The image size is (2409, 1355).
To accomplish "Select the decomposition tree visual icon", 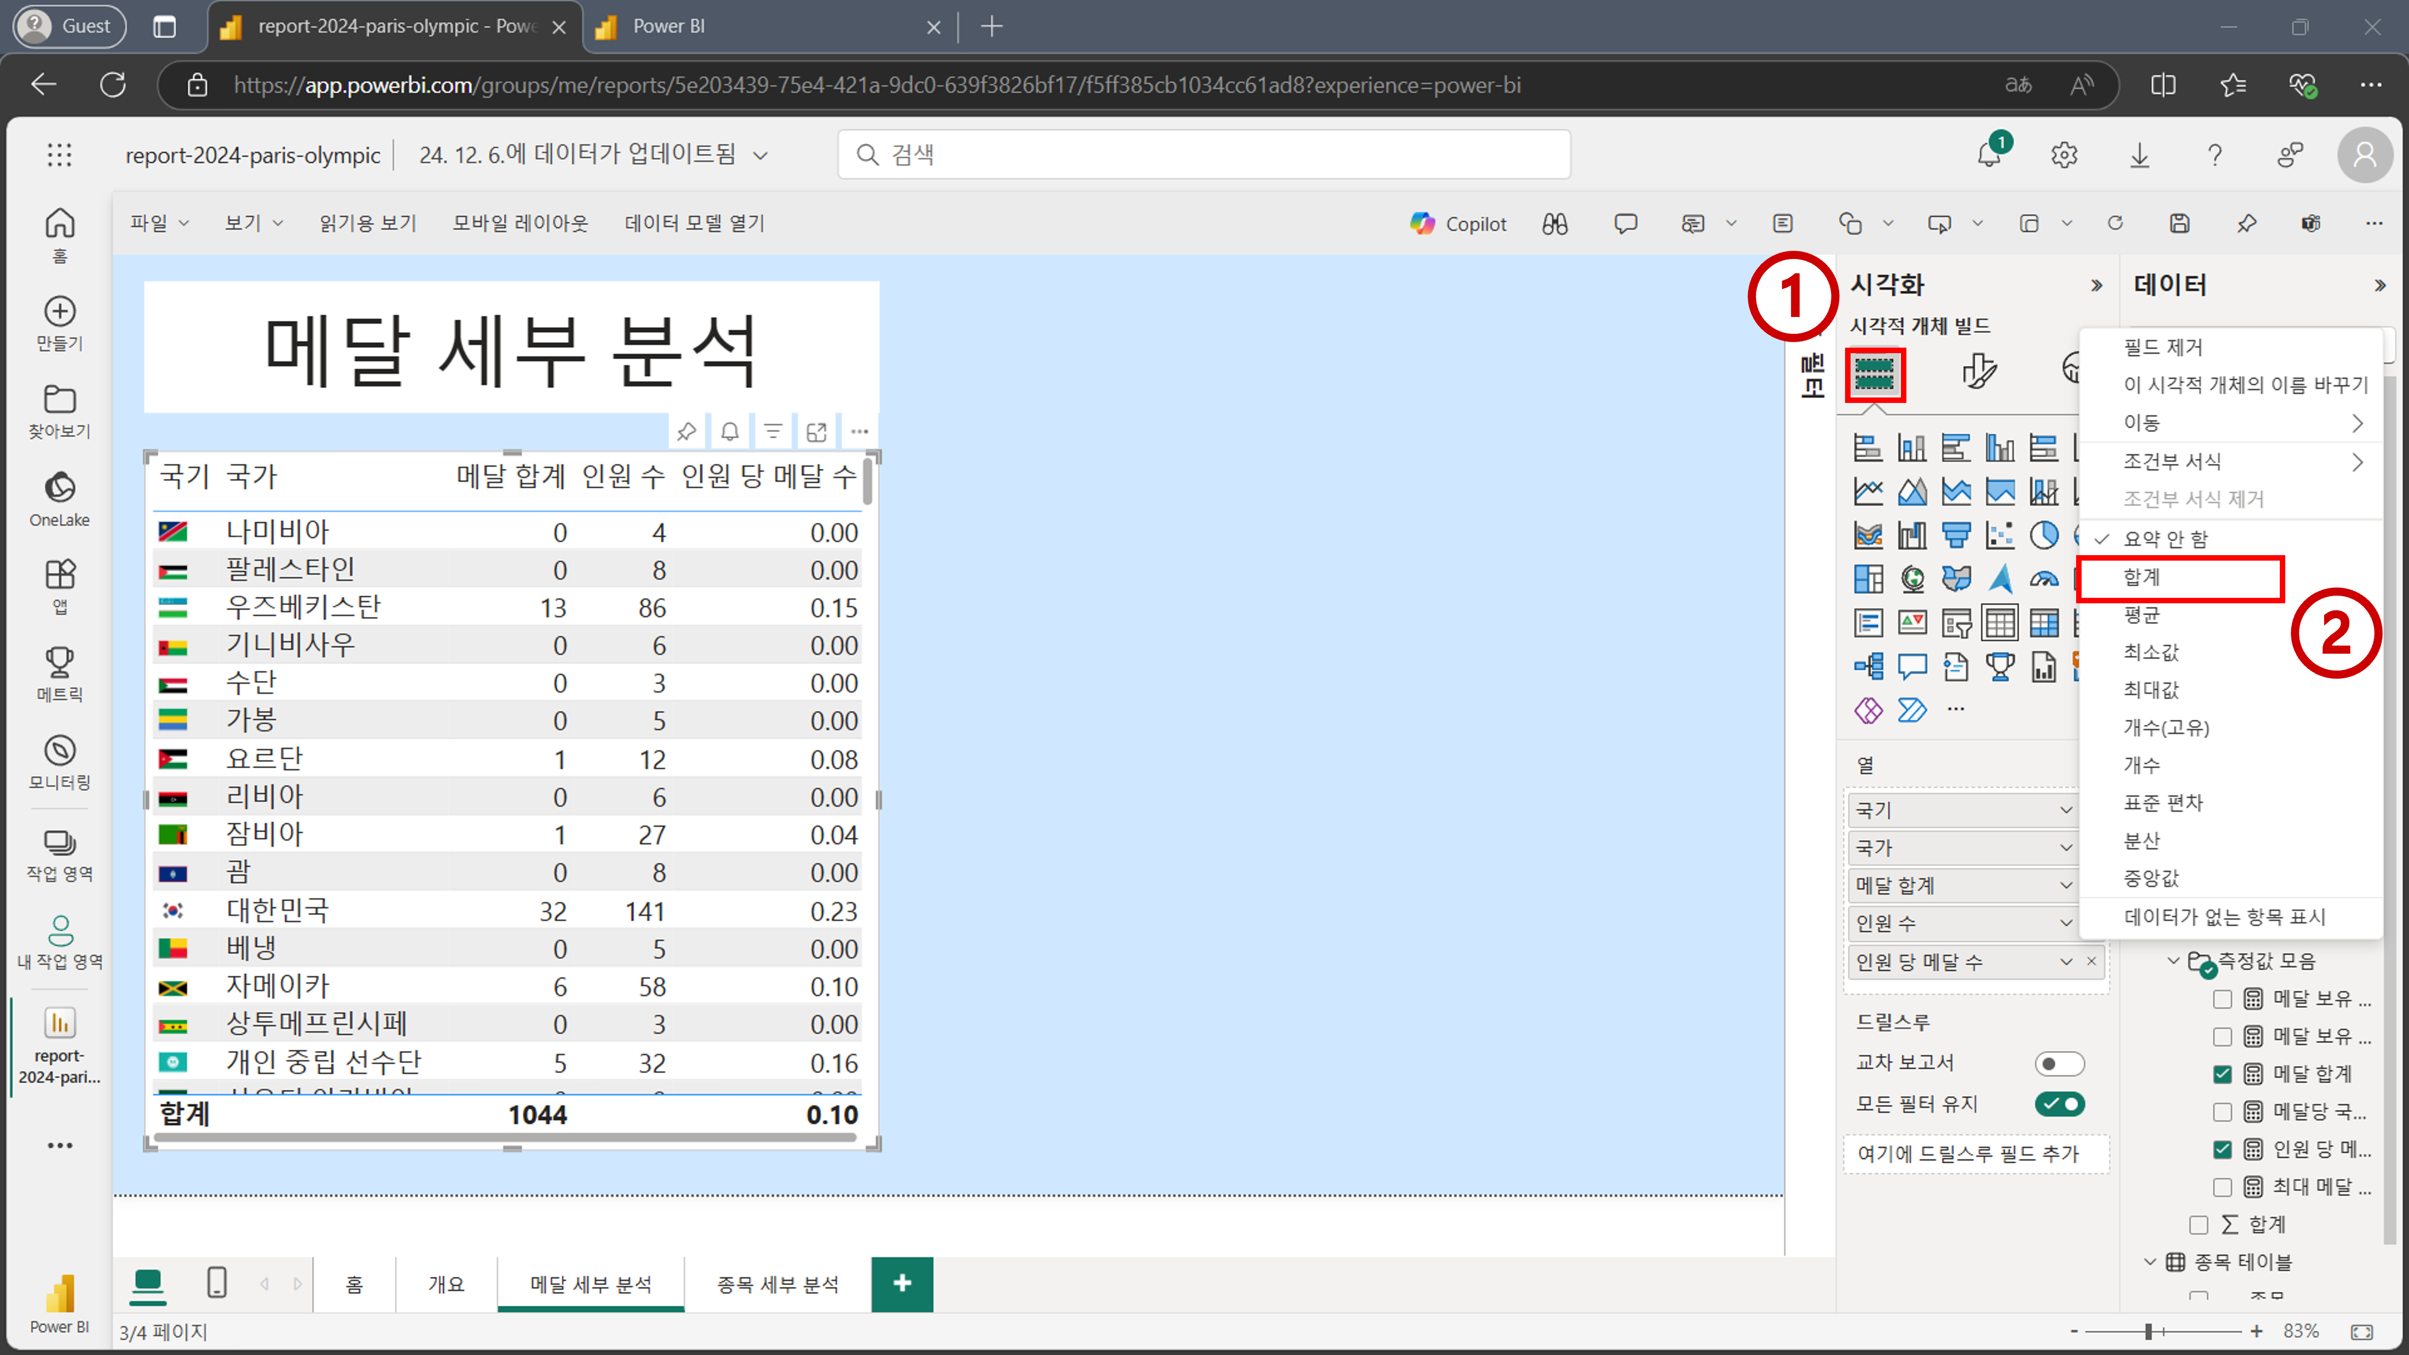I will tap(1868, 666).
